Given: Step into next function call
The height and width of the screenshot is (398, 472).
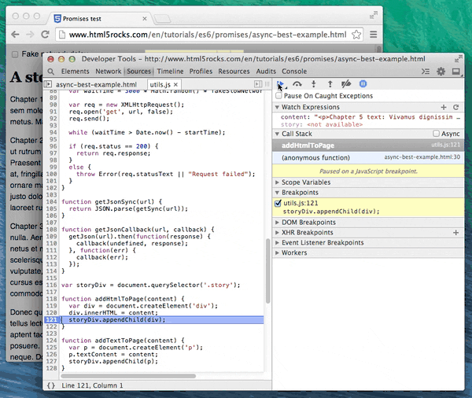Looking at the screenshot, I should click(x=314, y=83).
